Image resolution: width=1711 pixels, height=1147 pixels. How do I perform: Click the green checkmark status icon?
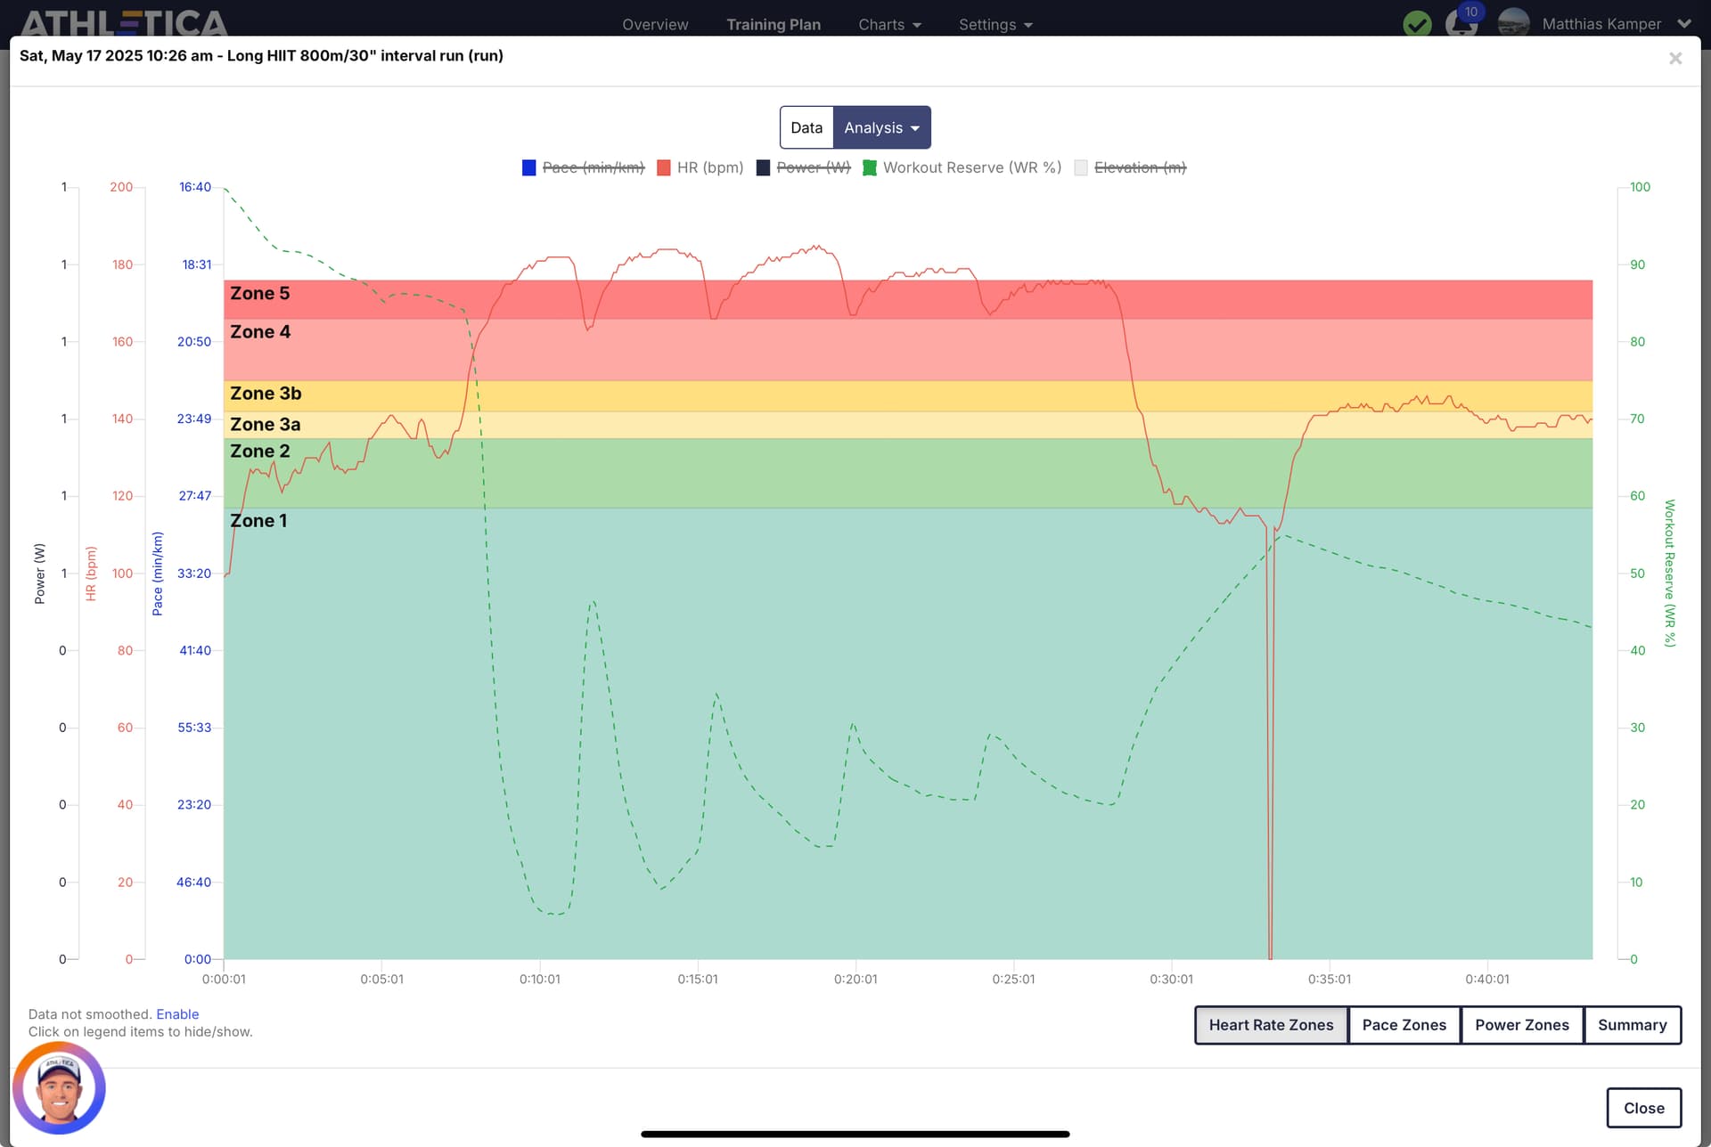(x=1417, y=23)
